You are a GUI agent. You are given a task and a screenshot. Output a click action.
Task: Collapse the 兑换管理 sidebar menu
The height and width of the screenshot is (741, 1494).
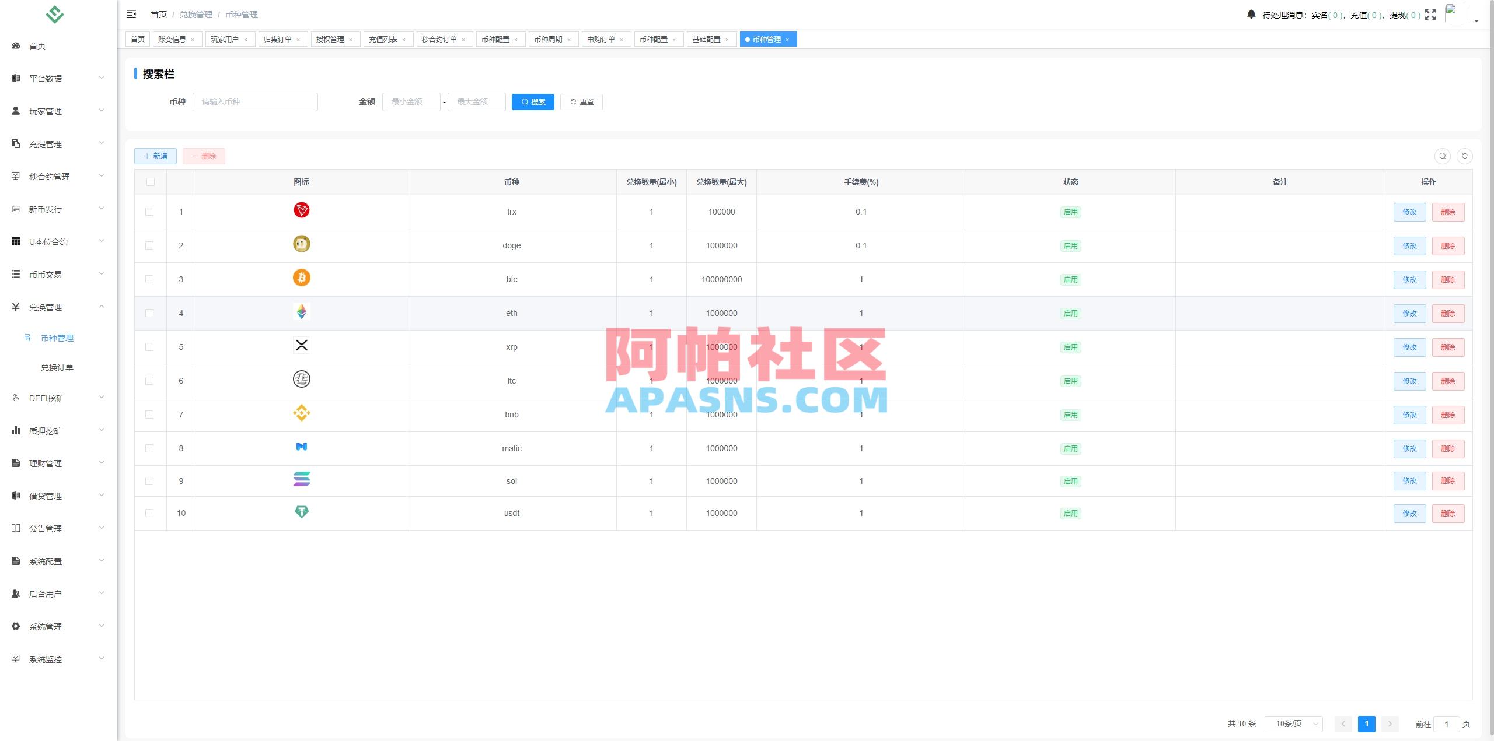(x=58, y=307)
